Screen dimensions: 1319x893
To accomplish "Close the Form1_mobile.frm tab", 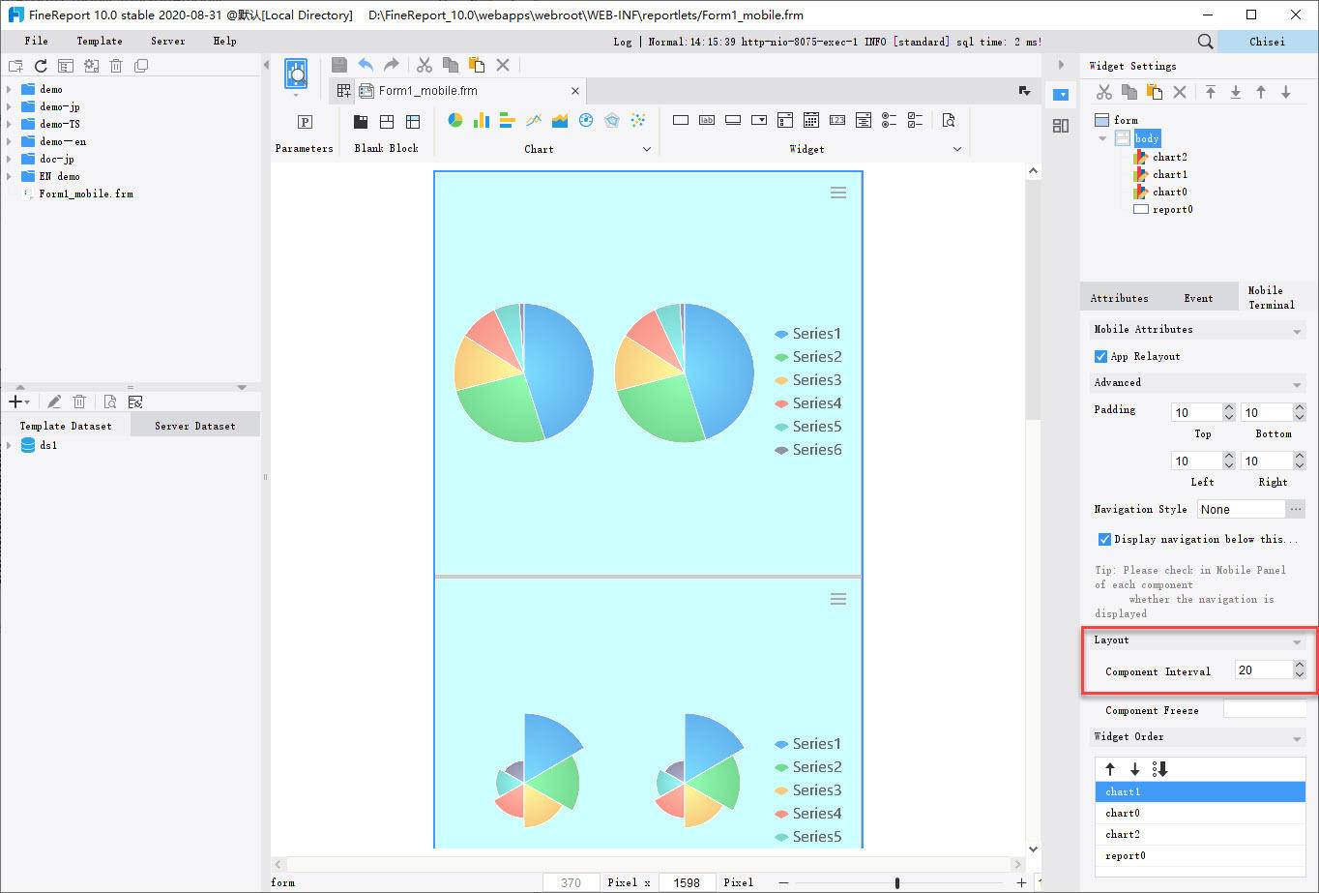I will [575, 91].
